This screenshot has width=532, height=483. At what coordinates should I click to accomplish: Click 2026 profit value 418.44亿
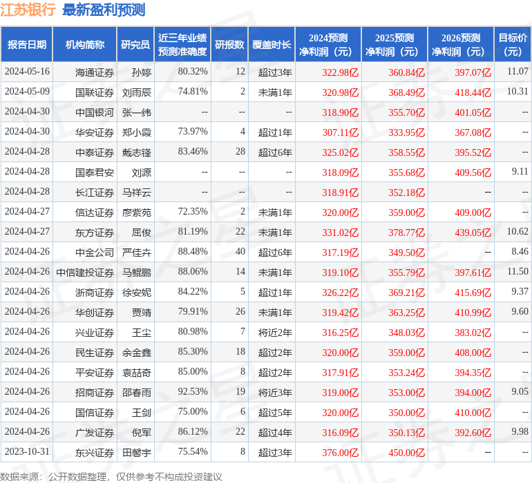473,92
